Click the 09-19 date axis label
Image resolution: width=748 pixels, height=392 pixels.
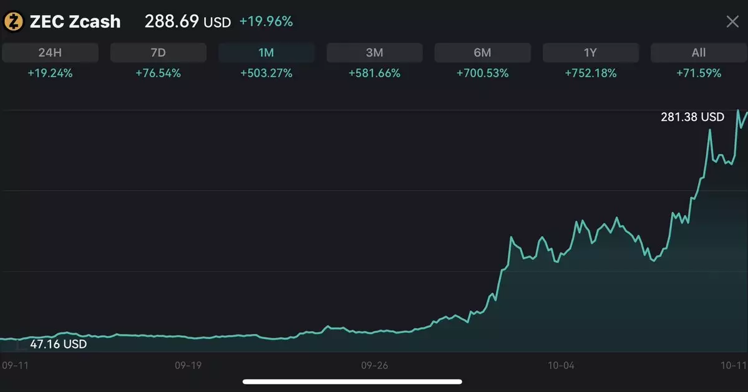pos(188,366)
